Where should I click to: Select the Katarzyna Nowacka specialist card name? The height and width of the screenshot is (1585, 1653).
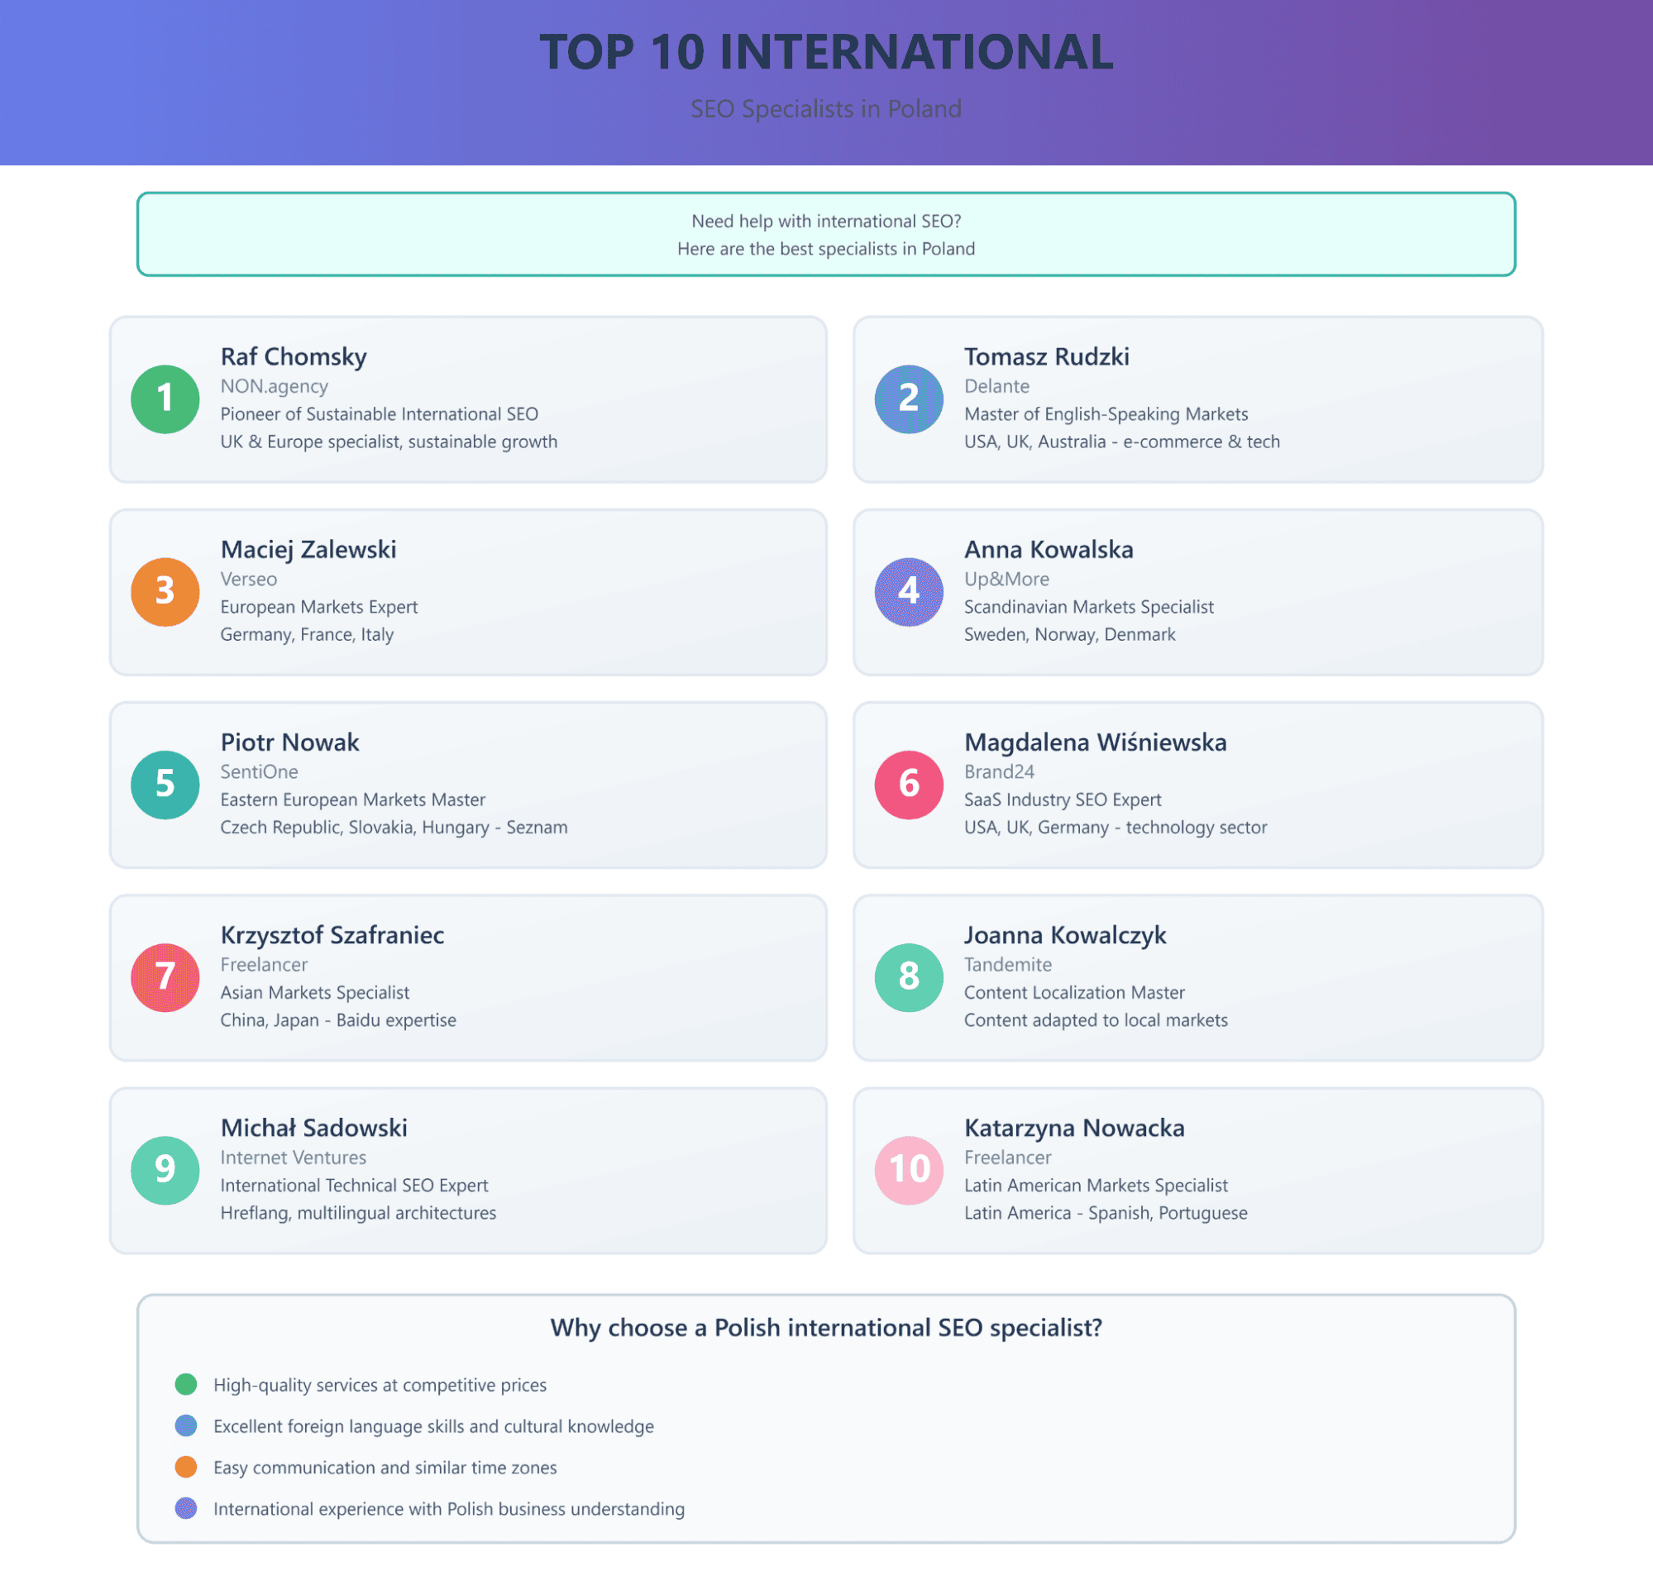[x=1073, y=1128]
